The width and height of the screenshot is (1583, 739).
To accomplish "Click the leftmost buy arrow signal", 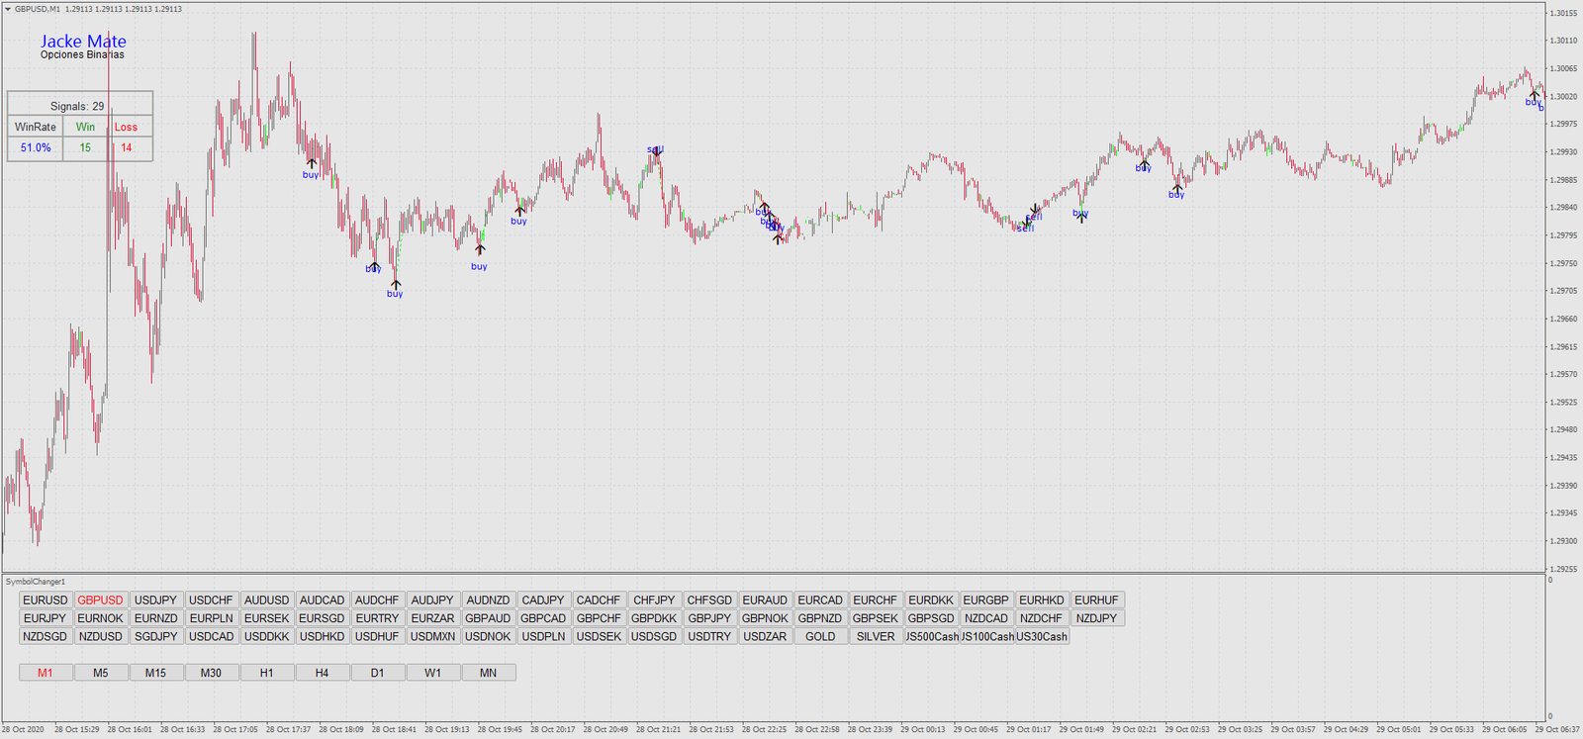I will pyautogui.click(x=311, y=164).
